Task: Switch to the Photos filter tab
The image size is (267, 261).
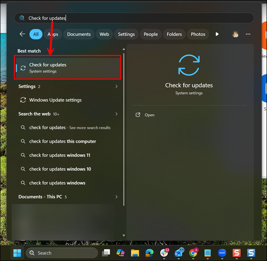Action: (198, 34)
